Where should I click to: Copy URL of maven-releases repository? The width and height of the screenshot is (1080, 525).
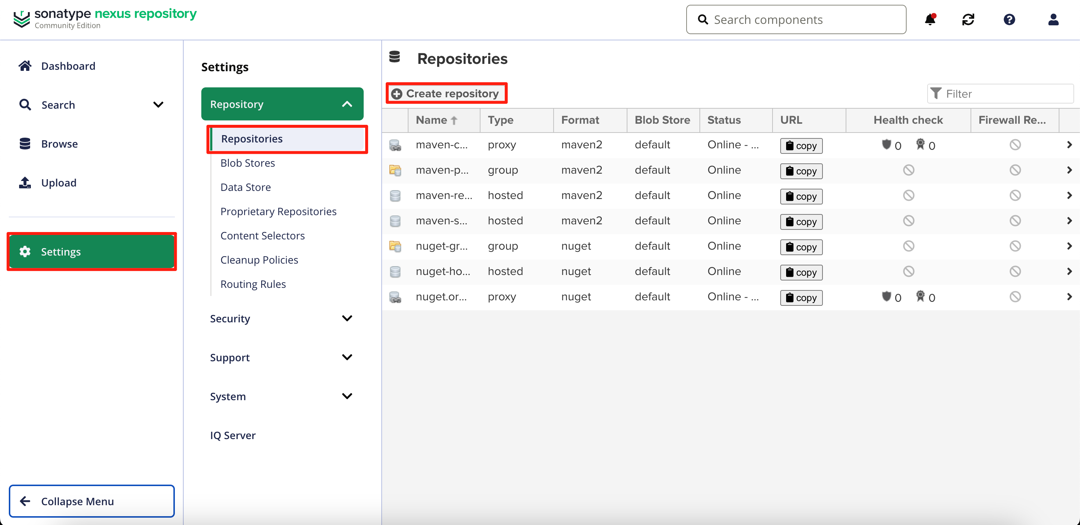click(x=801, y=196)
